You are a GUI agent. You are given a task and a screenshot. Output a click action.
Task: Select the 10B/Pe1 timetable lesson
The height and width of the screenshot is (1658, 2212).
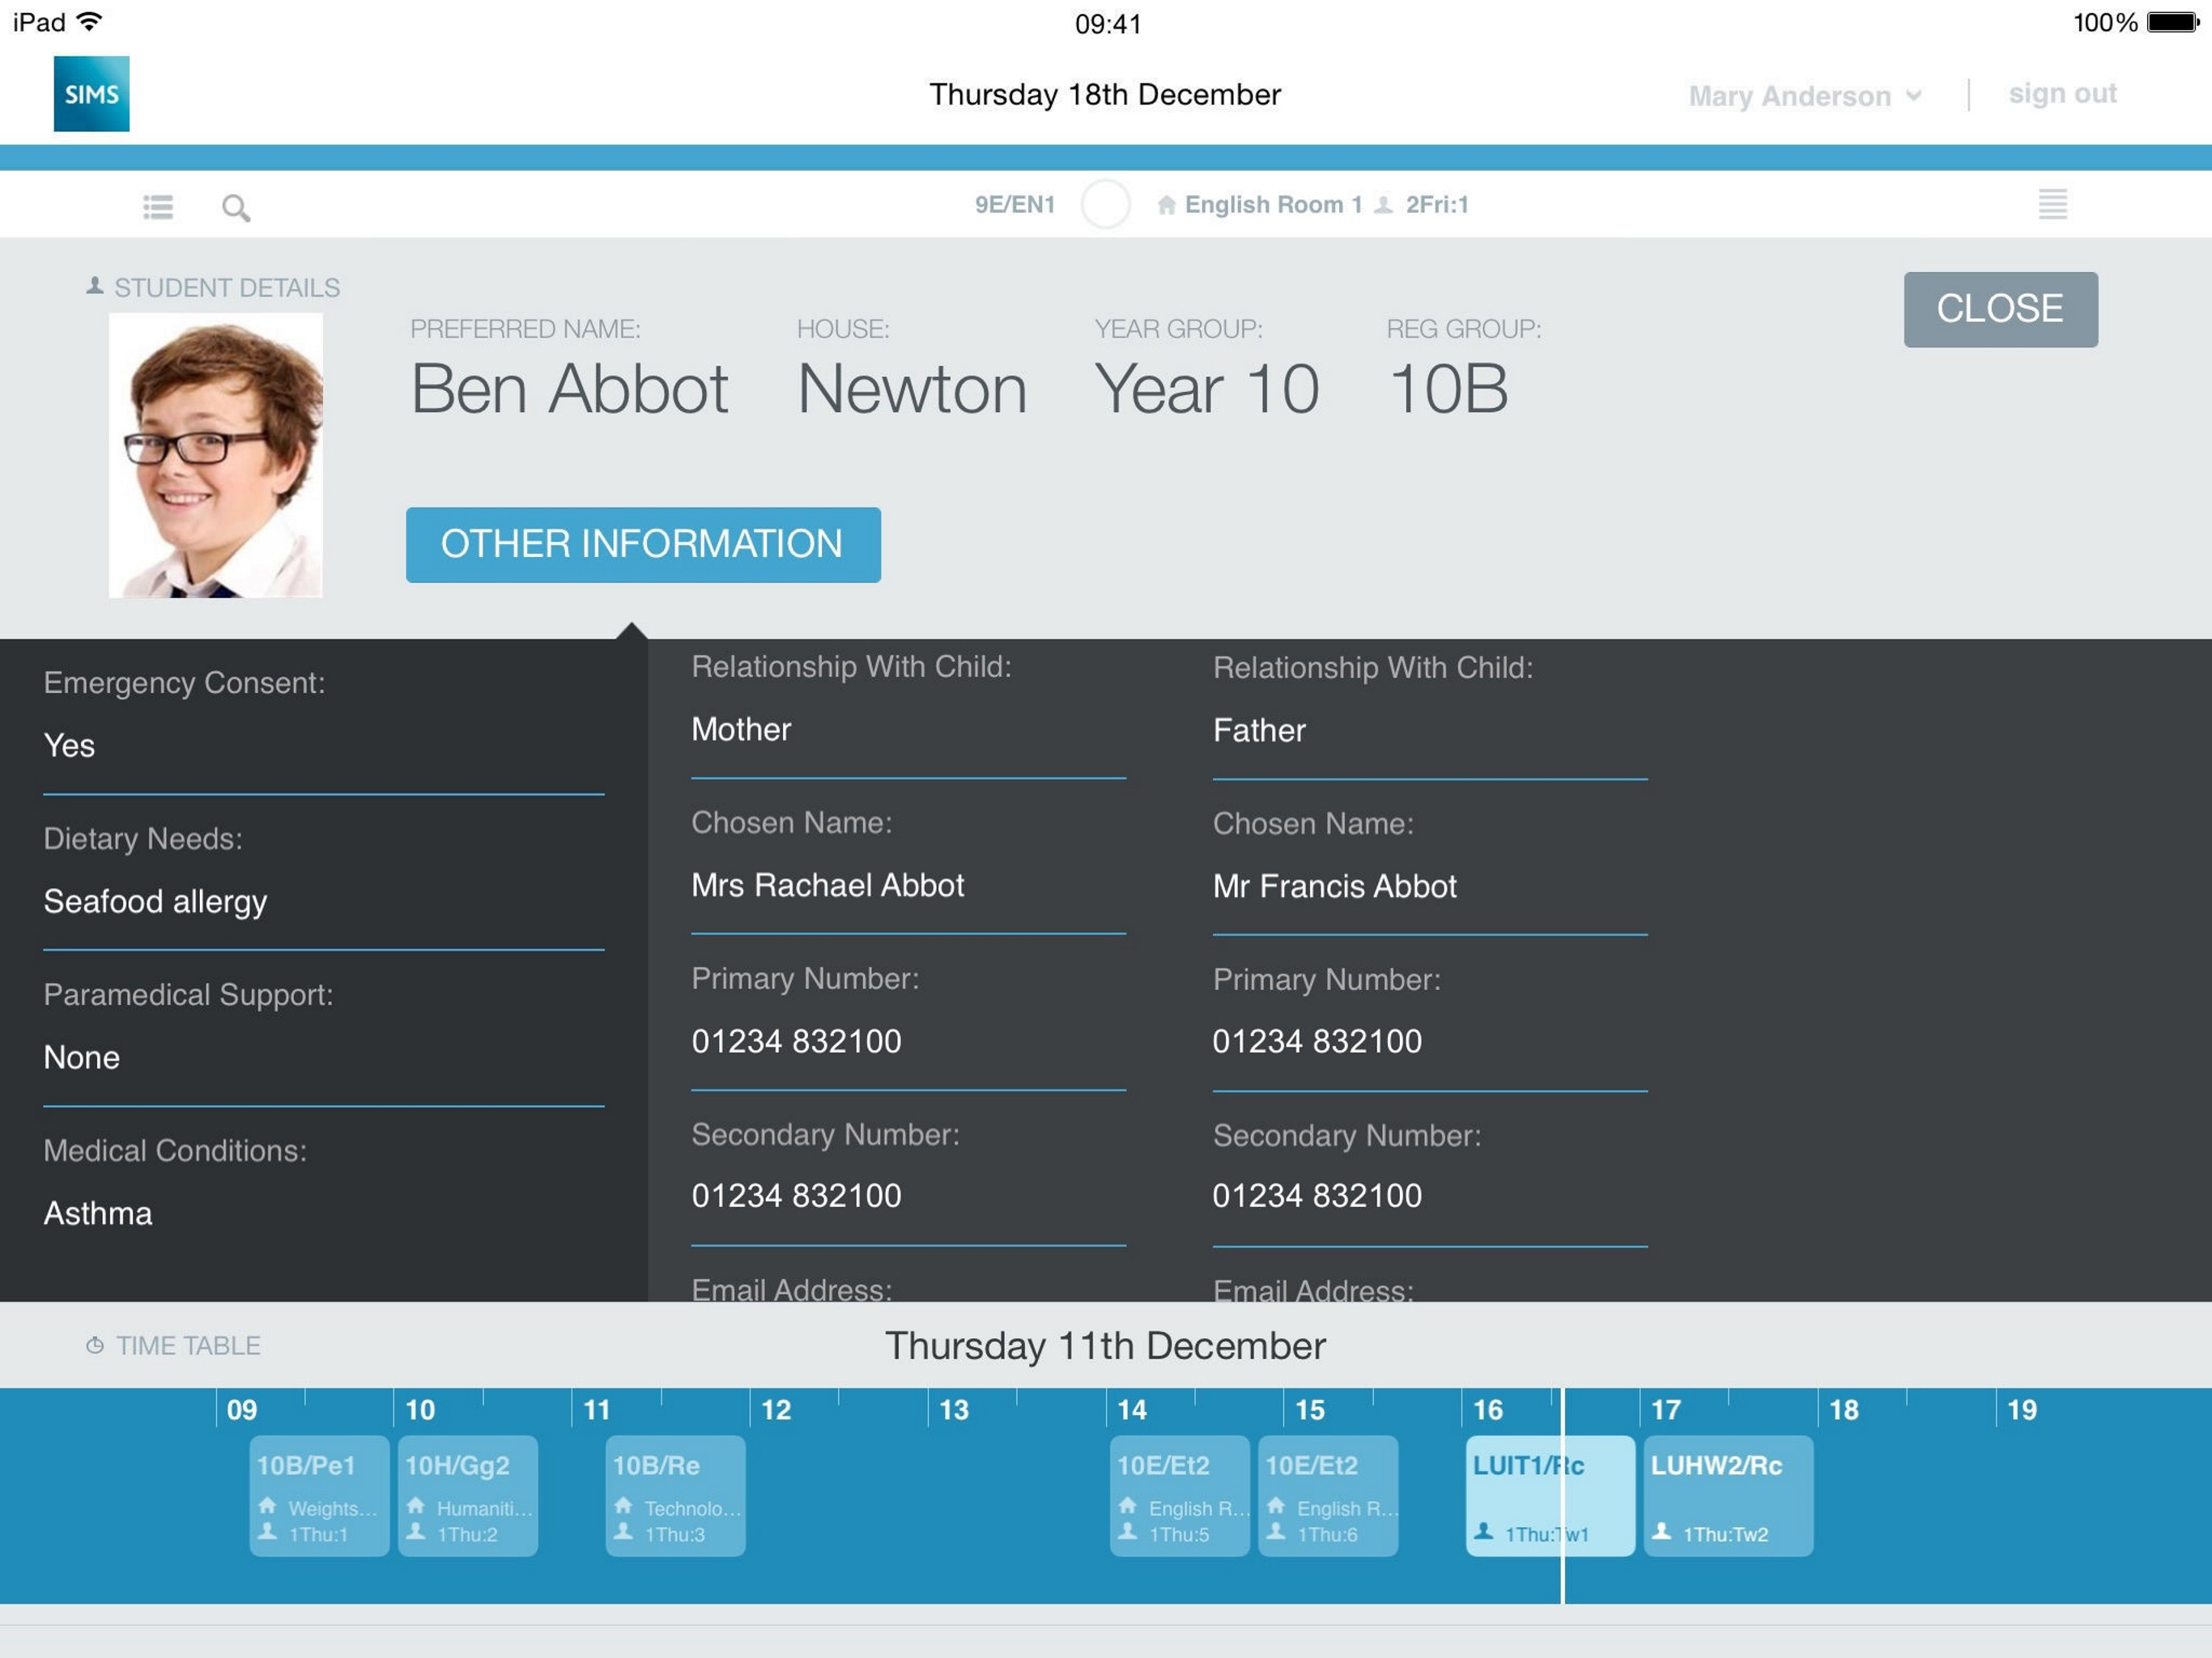coord(319,1496)
